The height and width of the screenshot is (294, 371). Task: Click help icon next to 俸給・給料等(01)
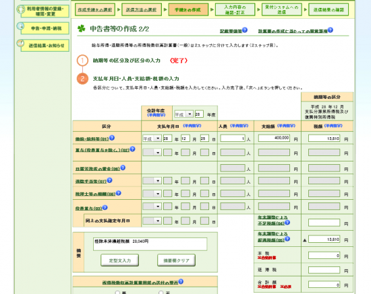click(112, 138)
